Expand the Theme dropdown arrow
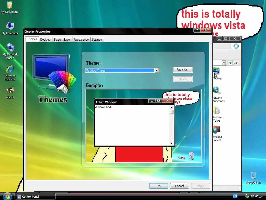Image resolution: width=266 pixels, height=200 pixels. click(157, 70)
